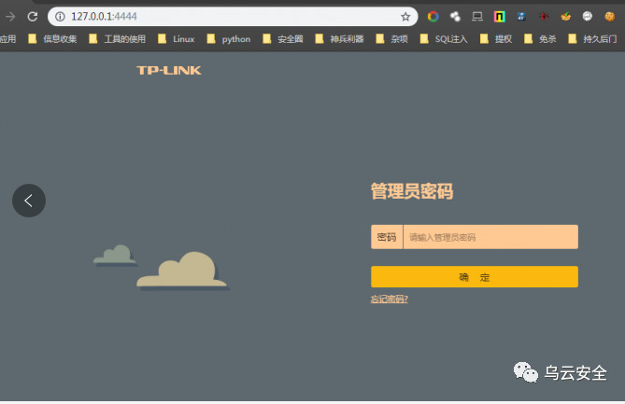Click the address bar showing 127.0.0.1:4444
Viewport: 625px width, 404px height.
click(x=233, y=16)
